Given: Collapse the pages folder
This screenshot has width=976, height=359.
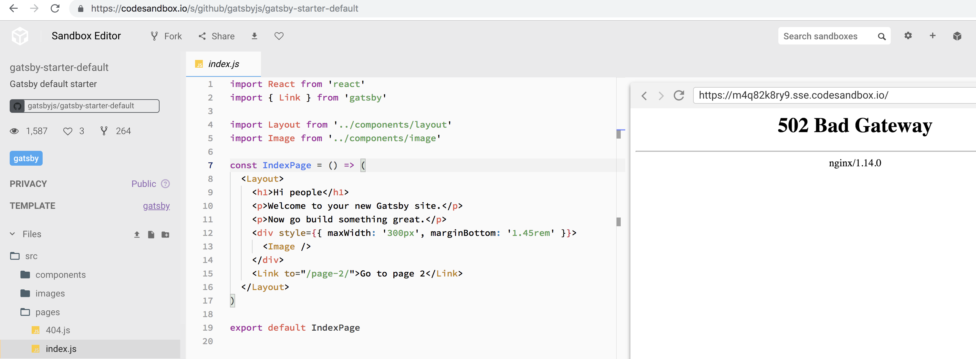Looking at the screenshot, I should (26, 312).
